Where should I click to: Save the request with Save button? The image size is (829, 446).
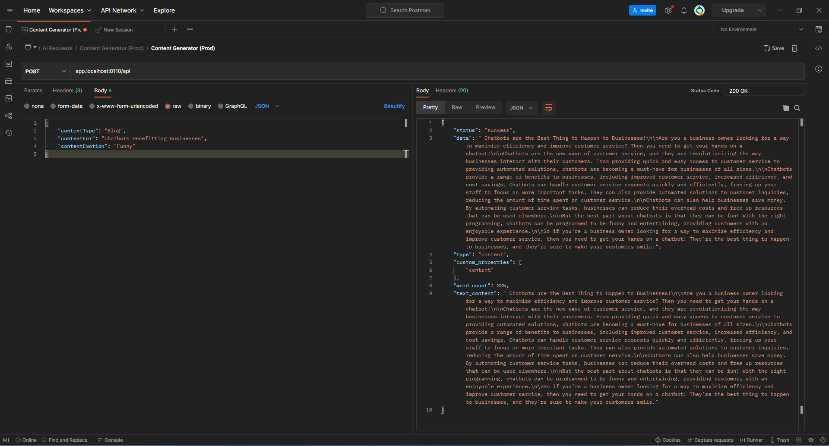tap(774, 48)
